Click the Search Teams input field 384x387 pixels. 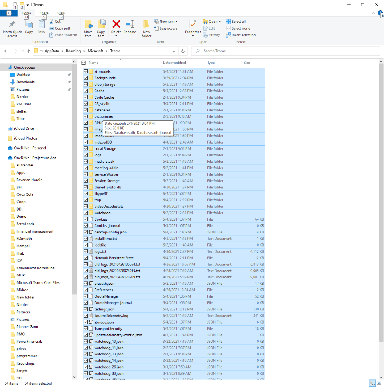tap(286, 51)
